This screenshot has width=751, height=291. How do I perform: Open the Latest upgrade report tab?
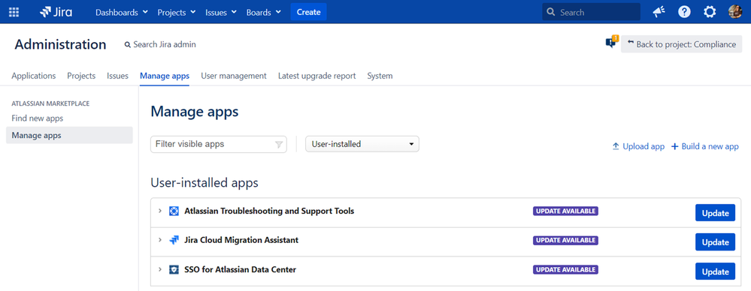coord(317,76)
